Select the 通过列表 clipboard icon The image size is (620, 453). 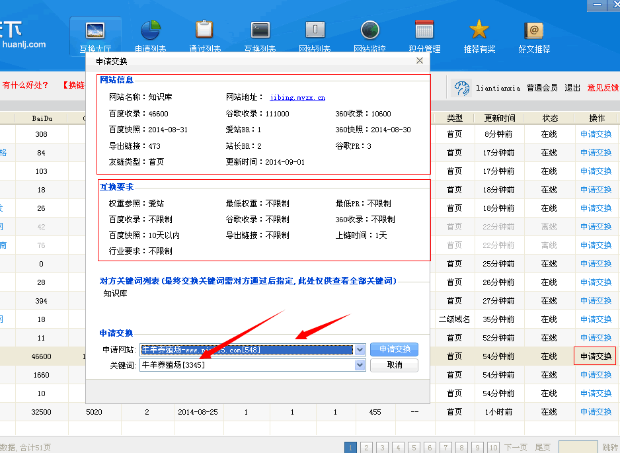click(205, 32)
